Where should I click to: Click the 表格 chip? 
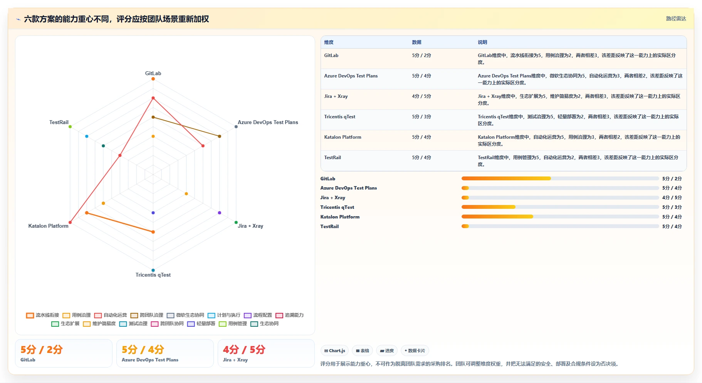(x=362, y=351)
